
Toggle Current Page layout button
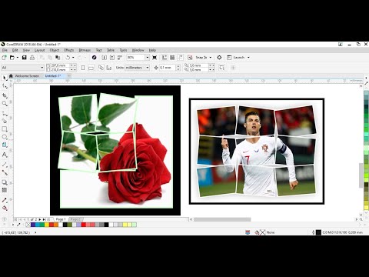[109, 68]
